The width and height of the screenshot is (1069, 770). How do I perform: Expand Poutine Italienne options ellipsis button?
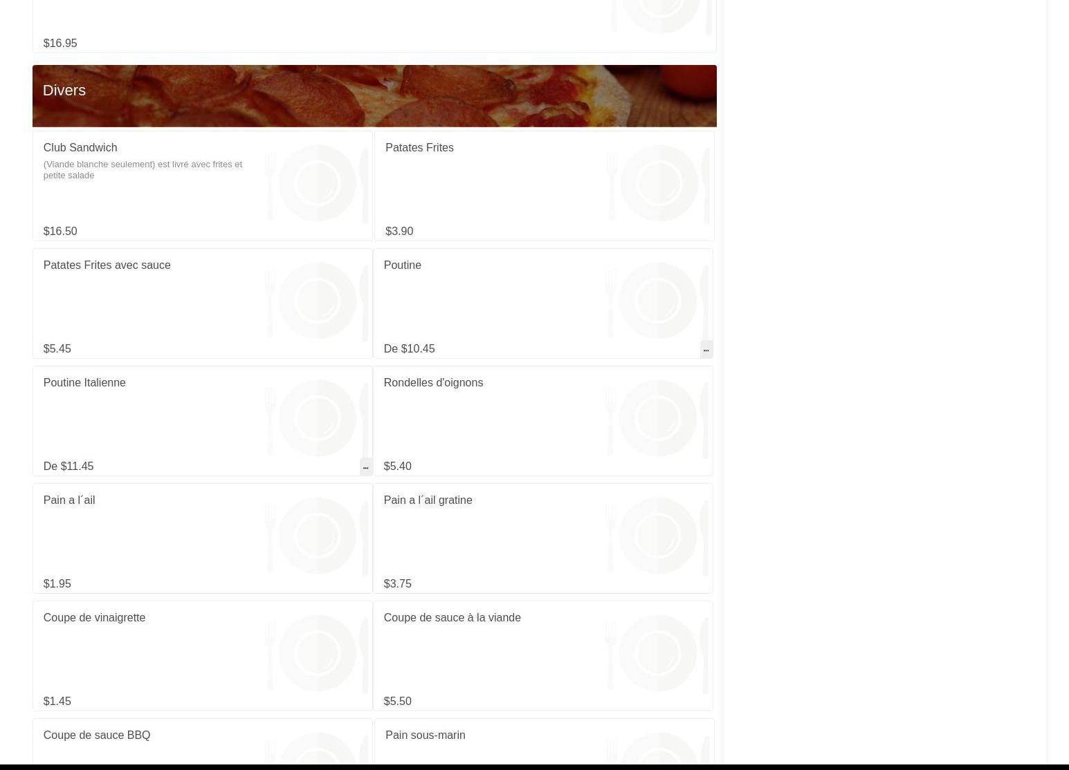click(365, 467)
